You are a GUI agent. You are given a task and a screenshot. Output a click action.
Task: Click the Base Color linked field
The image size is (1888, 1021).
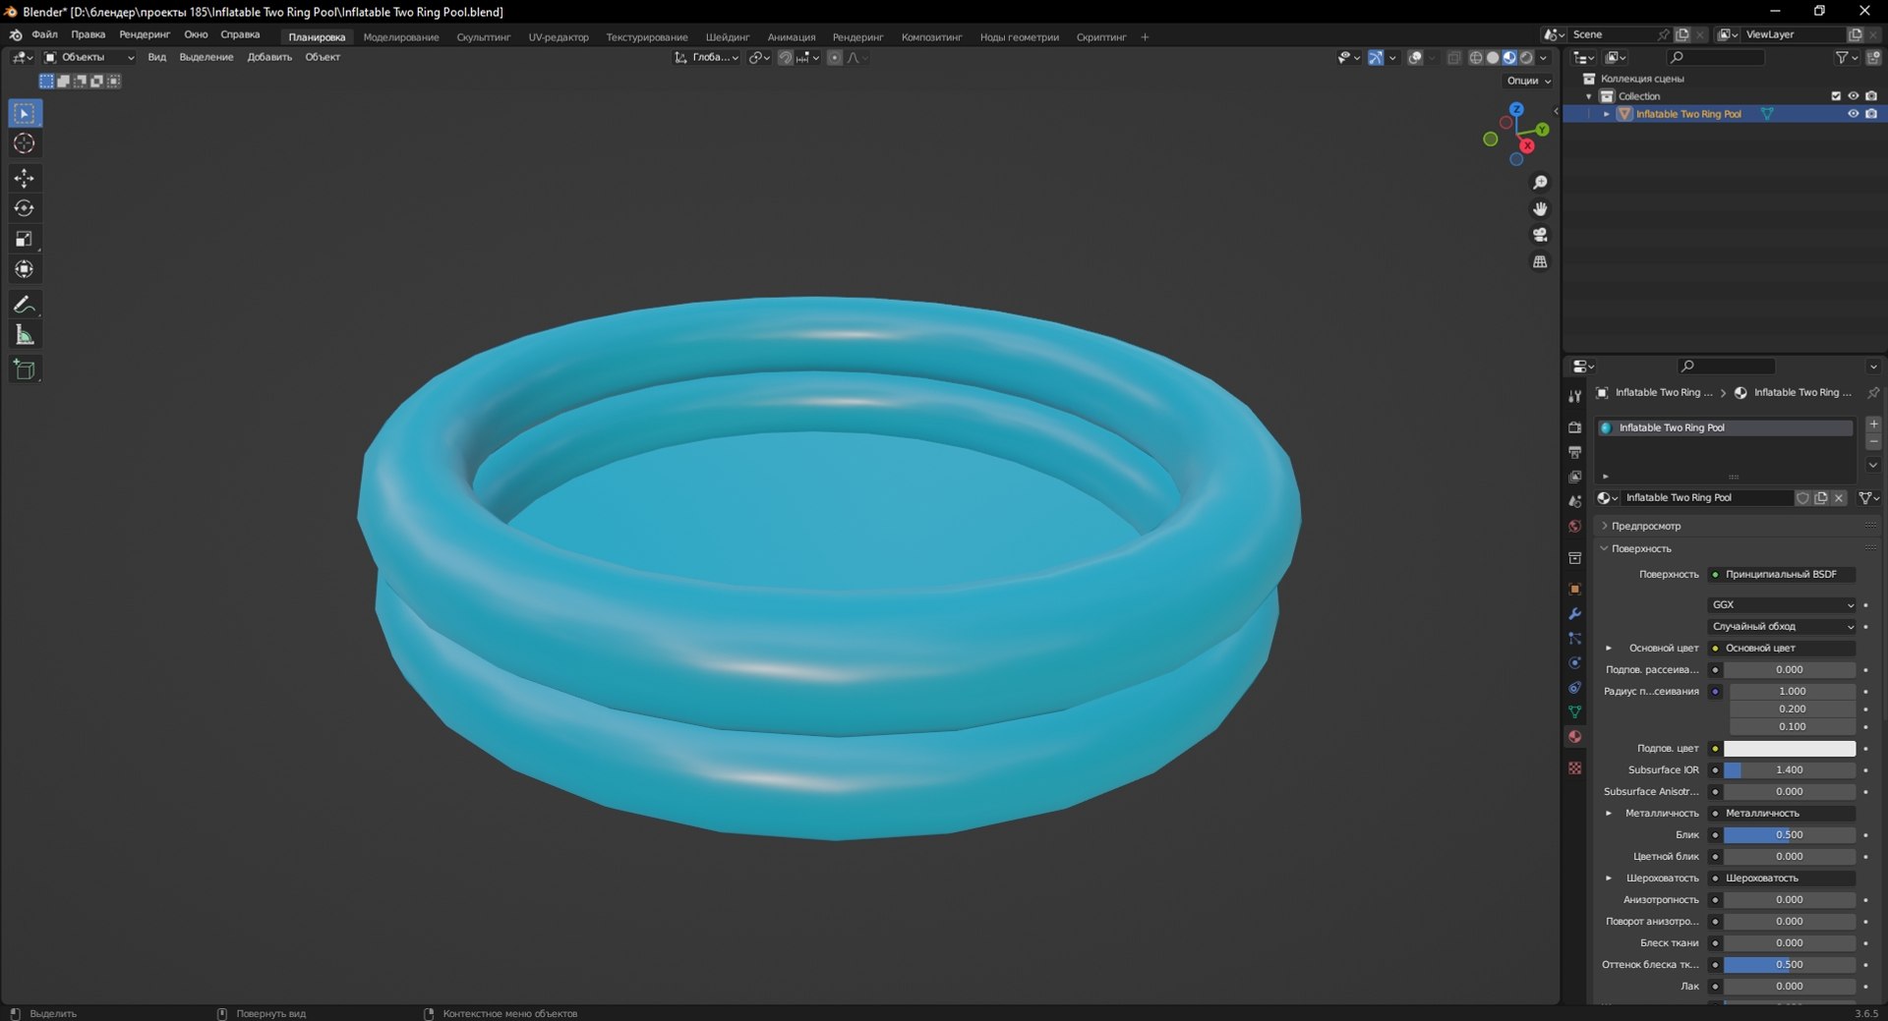(1782, 648)
